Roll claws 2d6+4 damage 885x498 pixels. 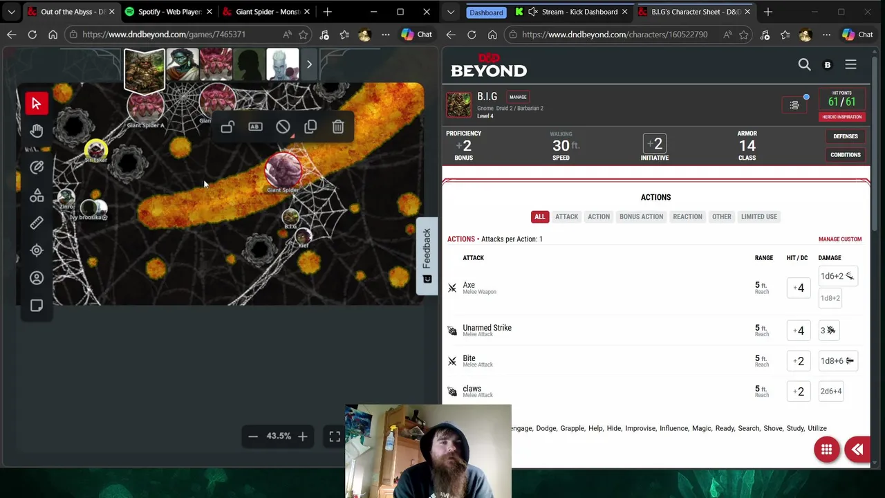point(831,391)
